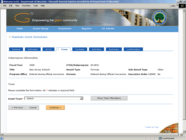Switch to the Estimates tab
The height and width of the screenshot is (140, 186).
click(33, 49)
